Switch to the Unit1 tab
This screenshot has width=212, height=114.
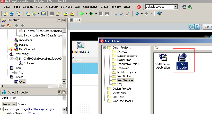click(x=75, y=20)
